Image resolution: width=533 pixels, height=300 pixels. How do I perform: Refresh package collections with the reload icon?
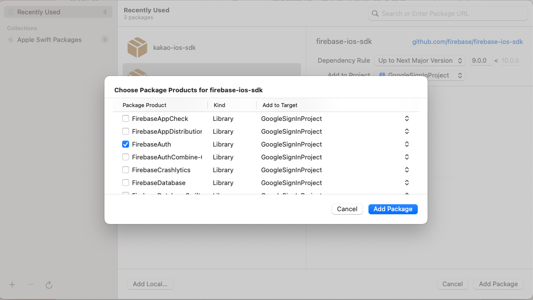49,285
